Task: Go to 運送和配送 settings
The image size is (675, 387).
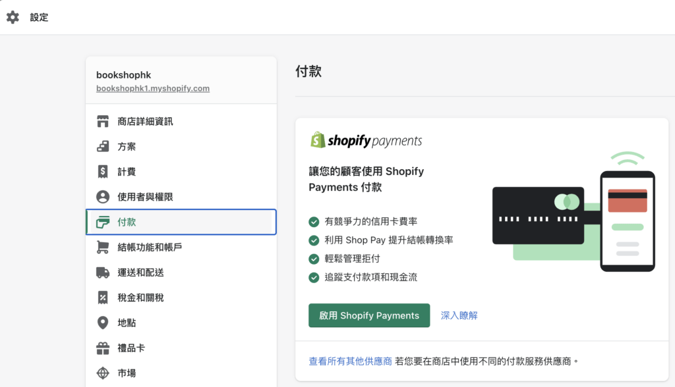Action: (x=181, y=272)
